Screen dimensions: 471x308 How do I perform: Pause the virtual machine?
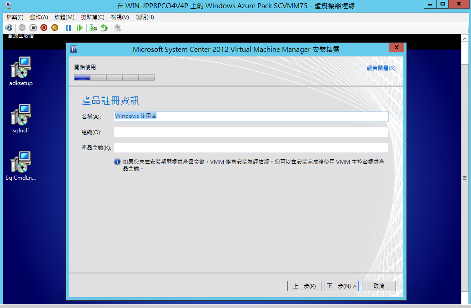(x=69, y=28)
